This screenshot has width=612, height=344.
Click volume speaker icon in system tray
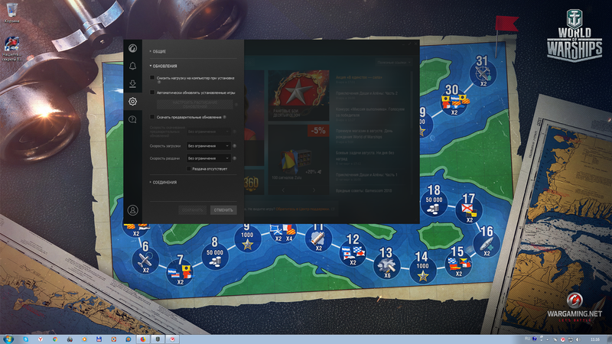578,339
